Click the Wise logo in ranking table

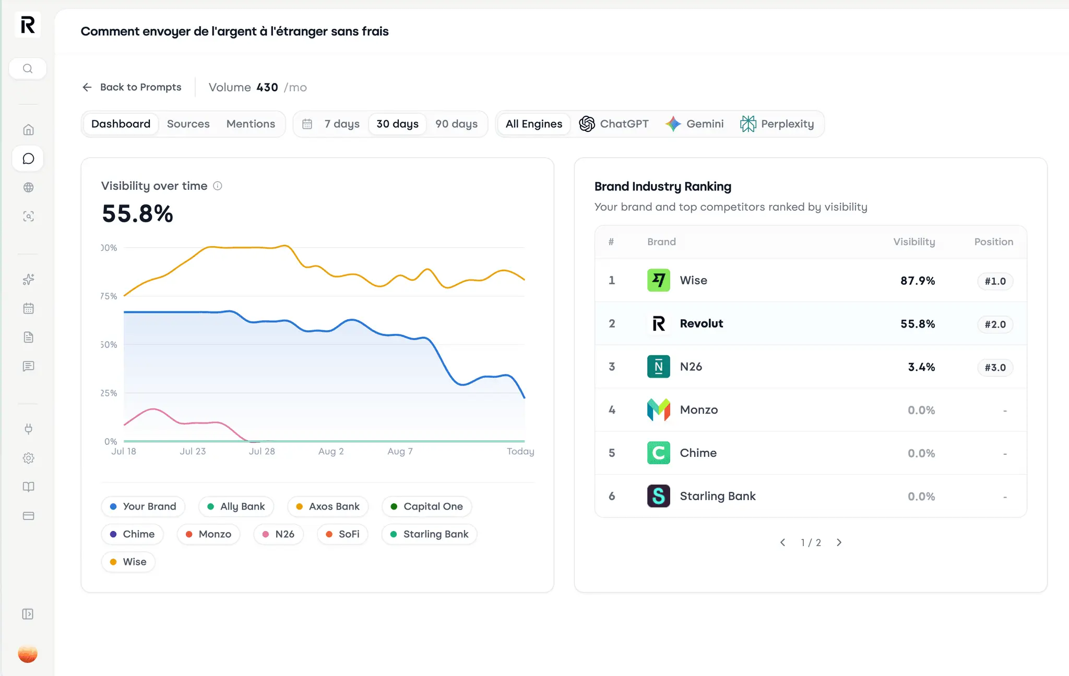[659, 280]
